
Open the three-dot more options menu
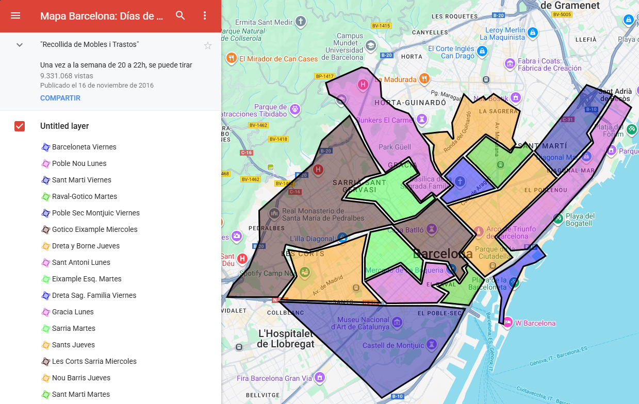point(205,15)
